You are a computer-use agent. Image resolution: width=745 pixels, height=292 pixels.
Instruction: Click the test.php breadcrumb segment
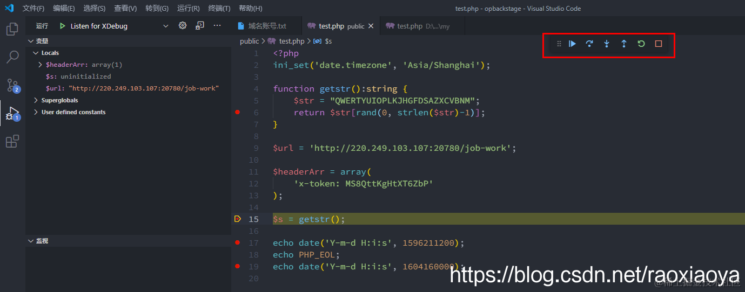287,41
